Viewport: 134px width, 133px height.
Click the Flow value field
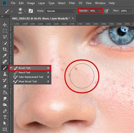[x=124, y=11]
